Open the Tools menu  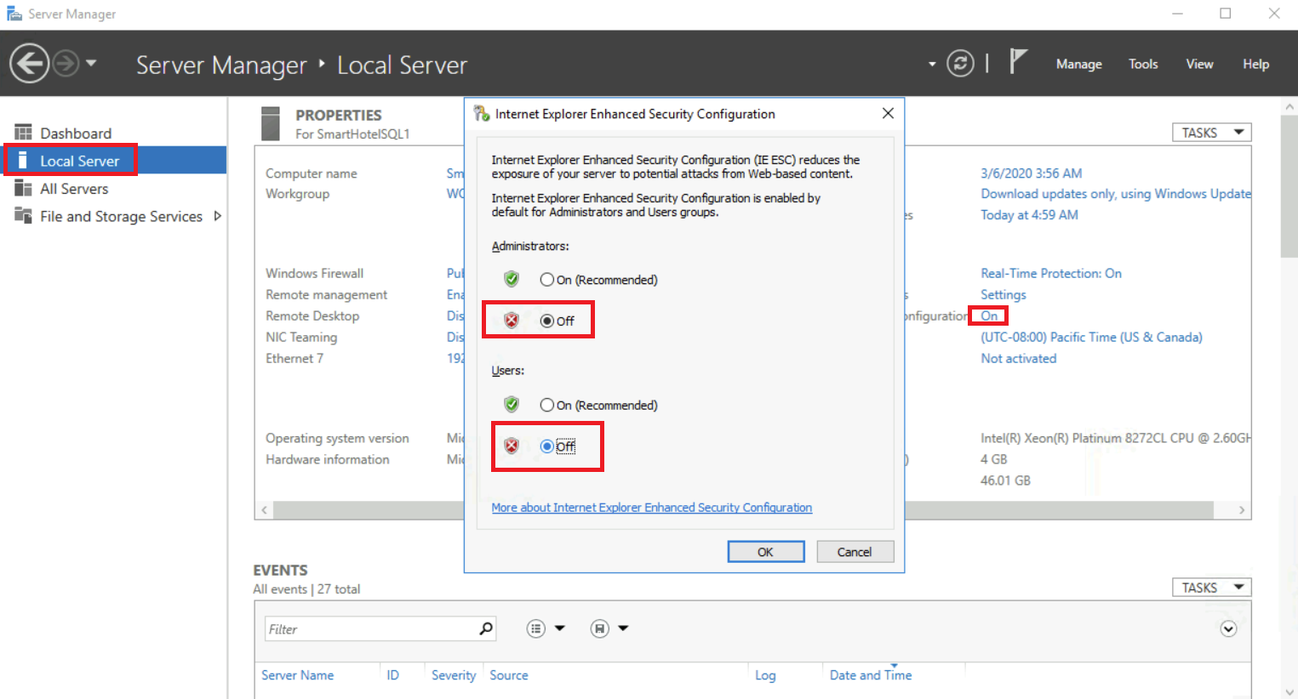[1143, 64]
